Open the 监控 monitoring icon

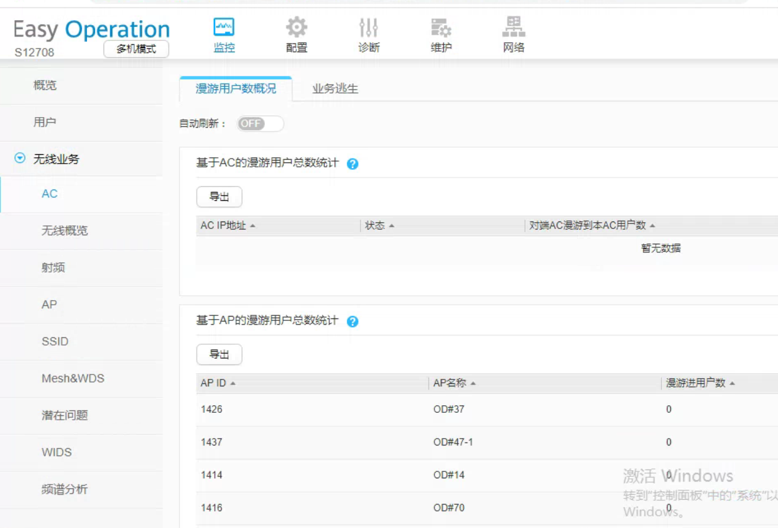[x=224, y=28]
